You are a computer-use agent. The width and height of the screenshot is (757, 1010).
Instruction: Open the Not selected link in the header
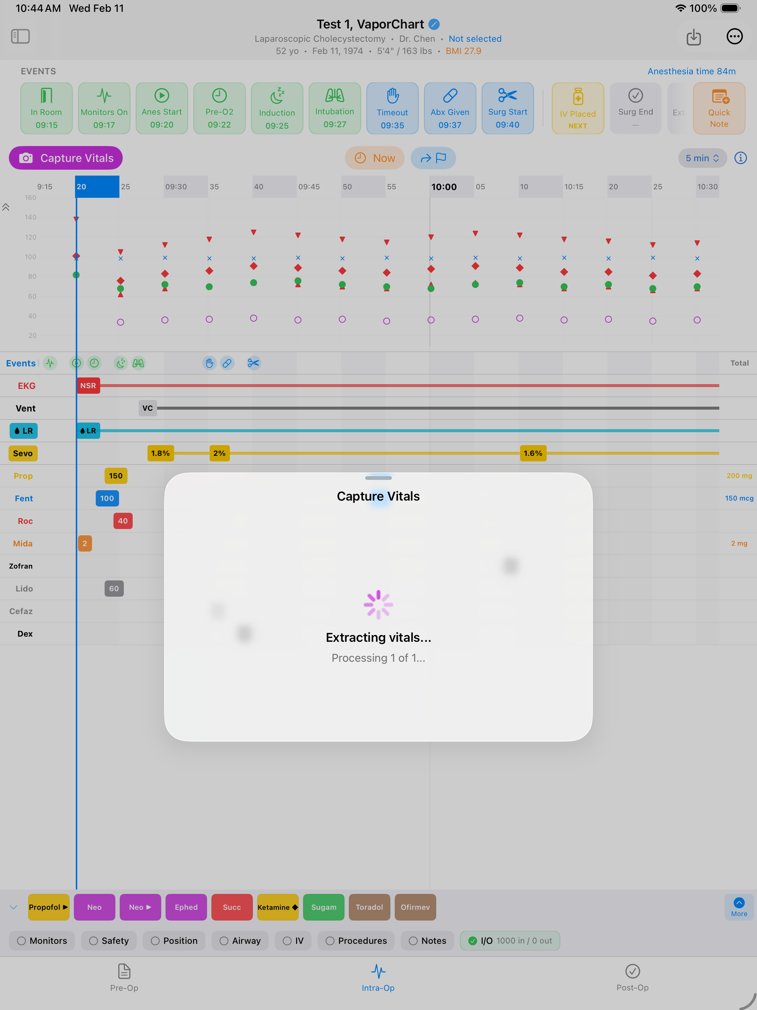click(x=475, y=39)
